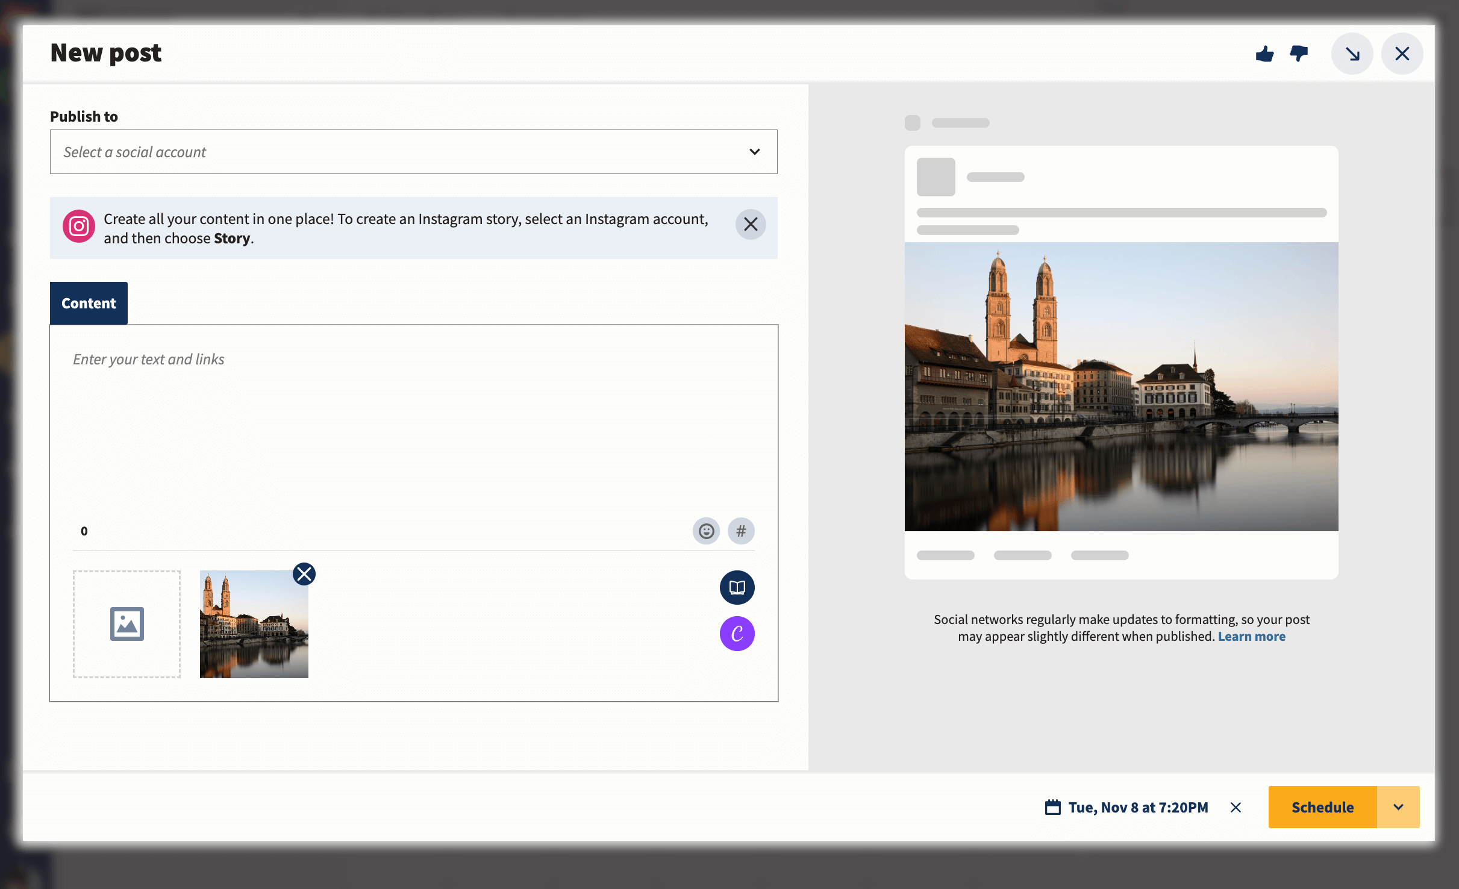Open the emoji picker
Screen dimensions: 1459x889
pos(706,531)
